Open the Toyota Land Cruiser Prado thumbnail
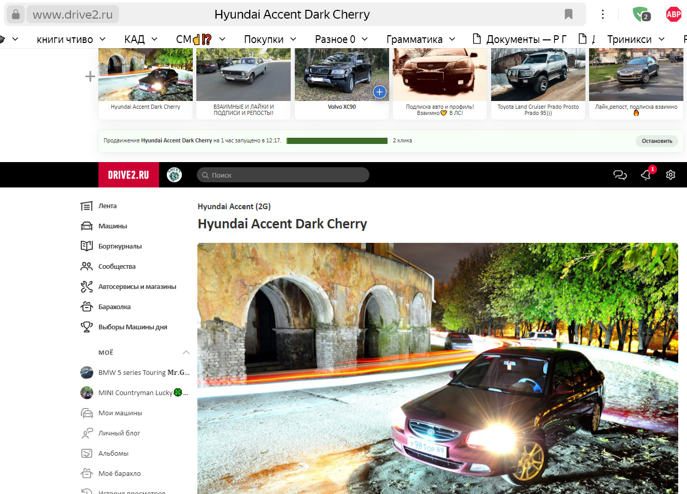The height and width of the screenshot is (494, 687). click(x=538, y=75)
